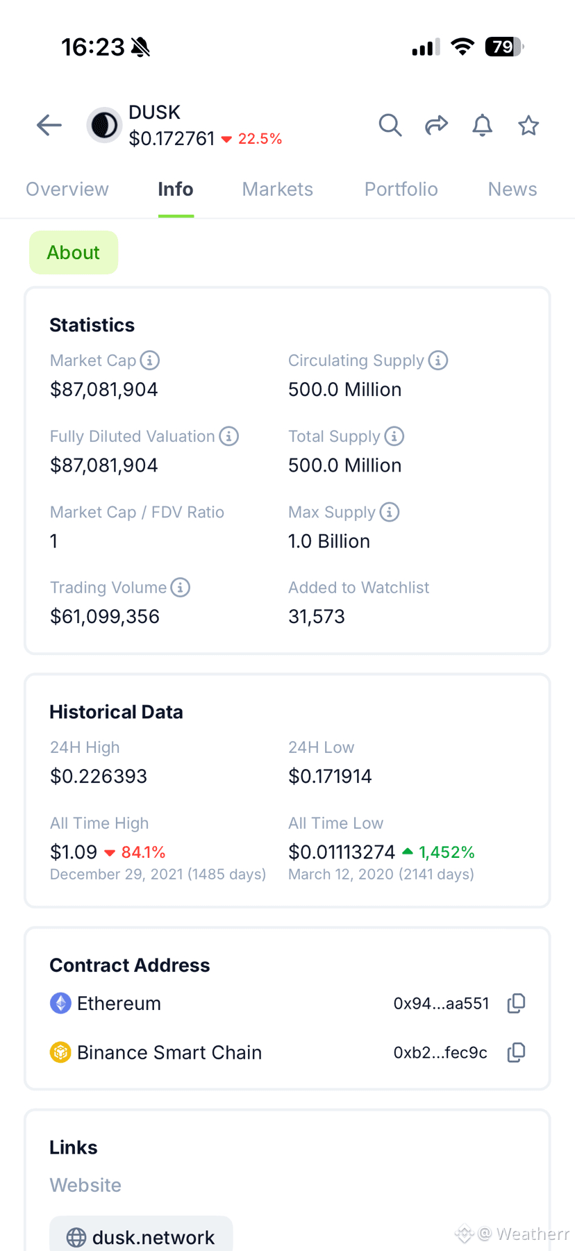Tap the back arrow icon
This screenshot has width=575, height=1251.
pos(49,126)
